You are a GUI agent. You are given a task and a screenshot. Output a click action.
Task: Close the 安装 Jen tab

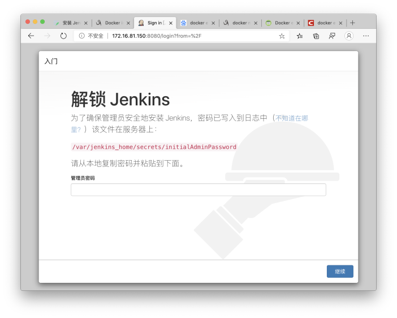pos(86,23)
